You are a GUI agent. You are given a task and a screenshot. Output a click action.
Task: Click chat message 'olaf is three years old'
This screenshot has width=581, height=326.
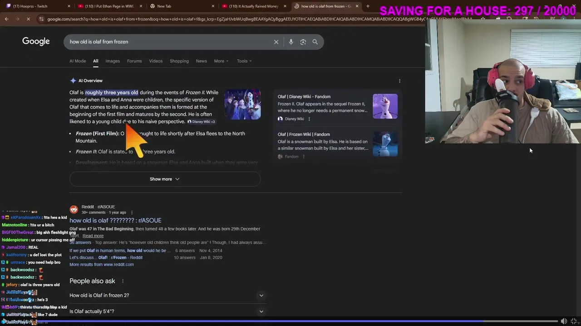pos(40,285)
